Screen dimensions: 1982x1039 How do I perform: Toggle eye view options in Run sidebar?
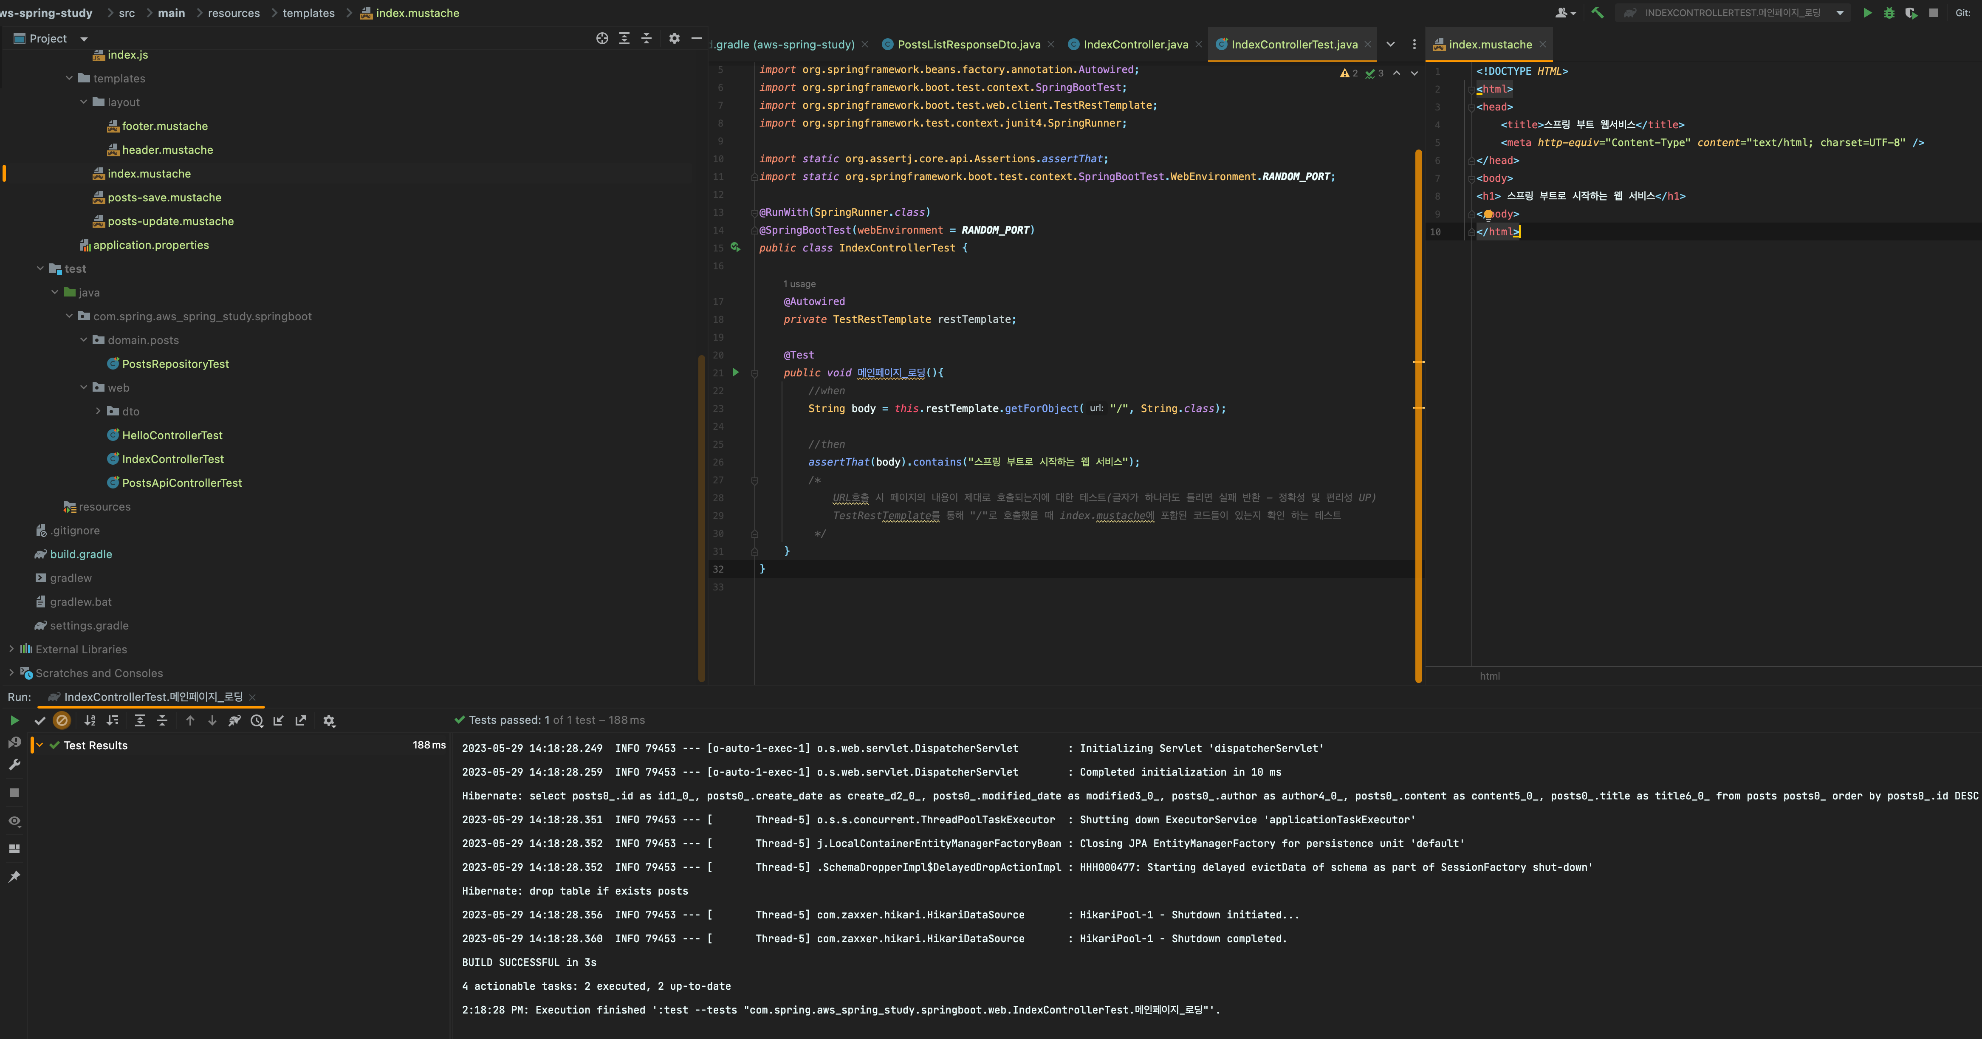tap(14, 821)
